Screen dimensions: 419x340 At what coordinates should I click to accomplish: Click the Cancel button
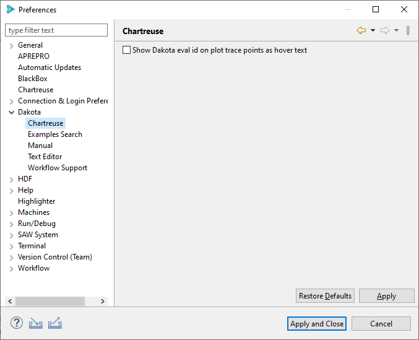click(381, 324)
